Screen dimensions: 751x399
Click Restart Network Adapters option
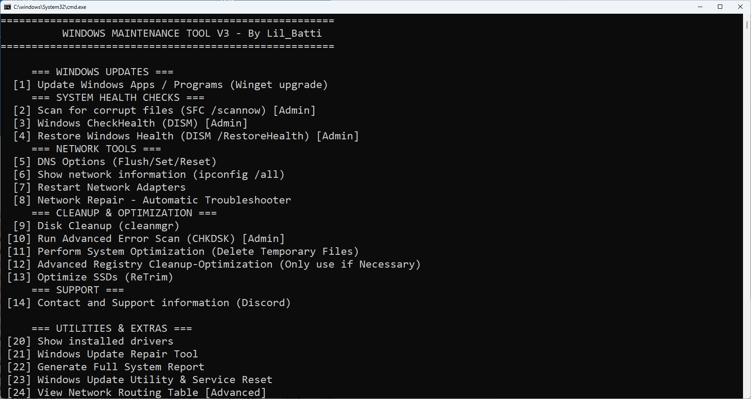pos(99,188)
